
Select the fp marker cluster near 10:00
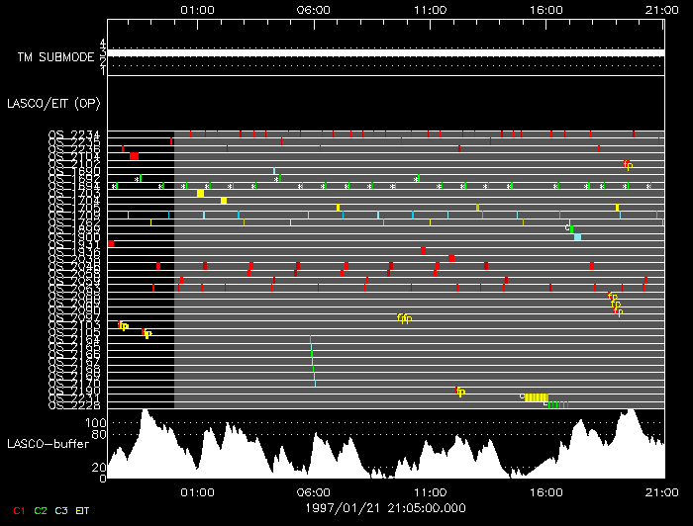click(x=404, y=318)
